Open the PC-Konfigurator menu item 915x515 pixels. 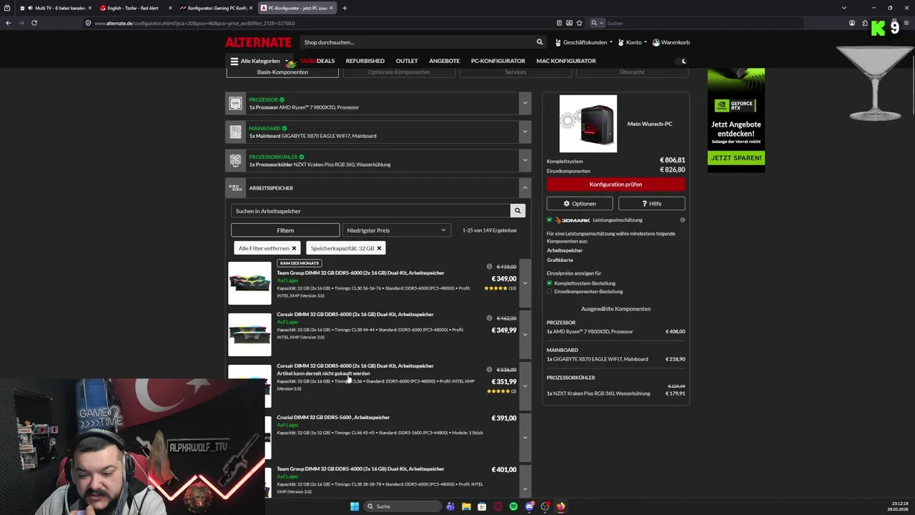click(498, 61)
